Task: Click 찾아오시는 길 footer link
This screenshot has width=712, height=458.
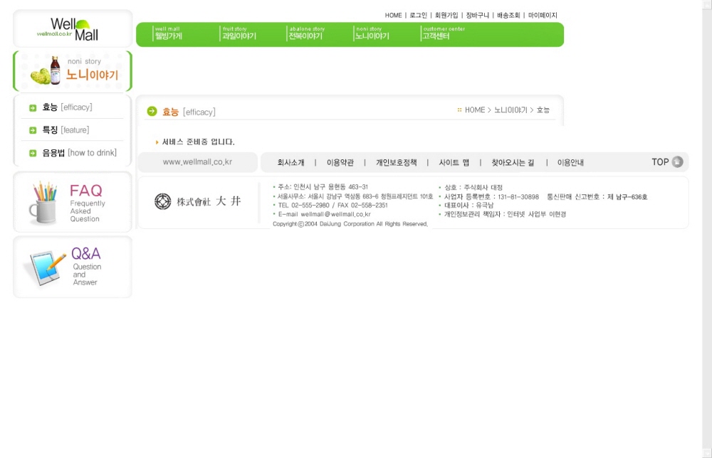Action: coord(513,163)
